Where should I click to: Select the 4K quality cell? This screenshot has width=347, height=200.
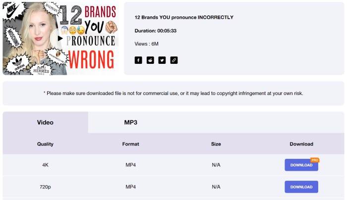tap(45, 165)
